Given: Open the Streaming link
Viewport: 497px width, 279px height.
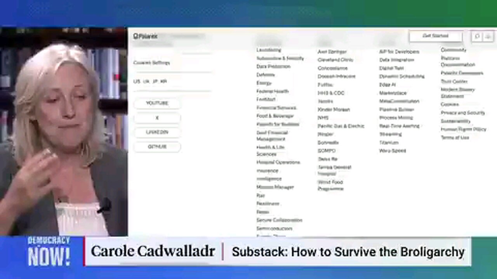Looking at the screenshot, I should tap(391, 134).
